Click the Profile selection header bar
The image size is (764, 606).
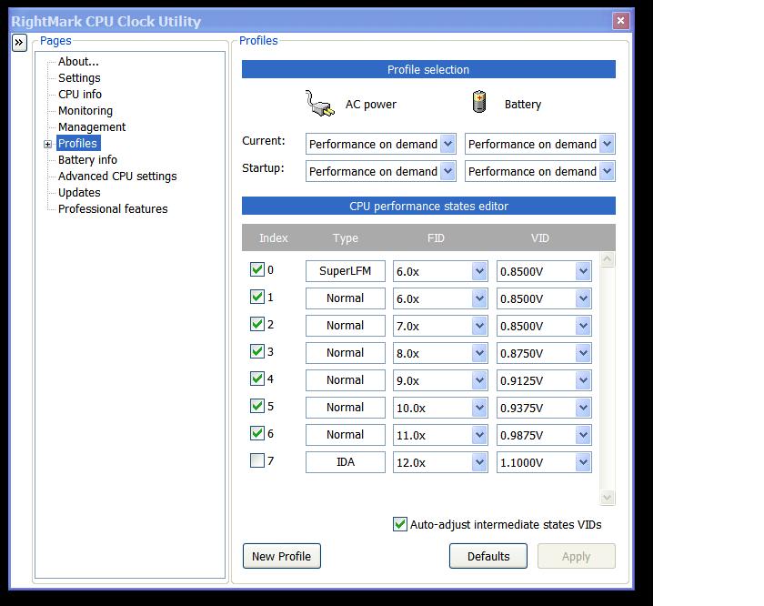428,69
